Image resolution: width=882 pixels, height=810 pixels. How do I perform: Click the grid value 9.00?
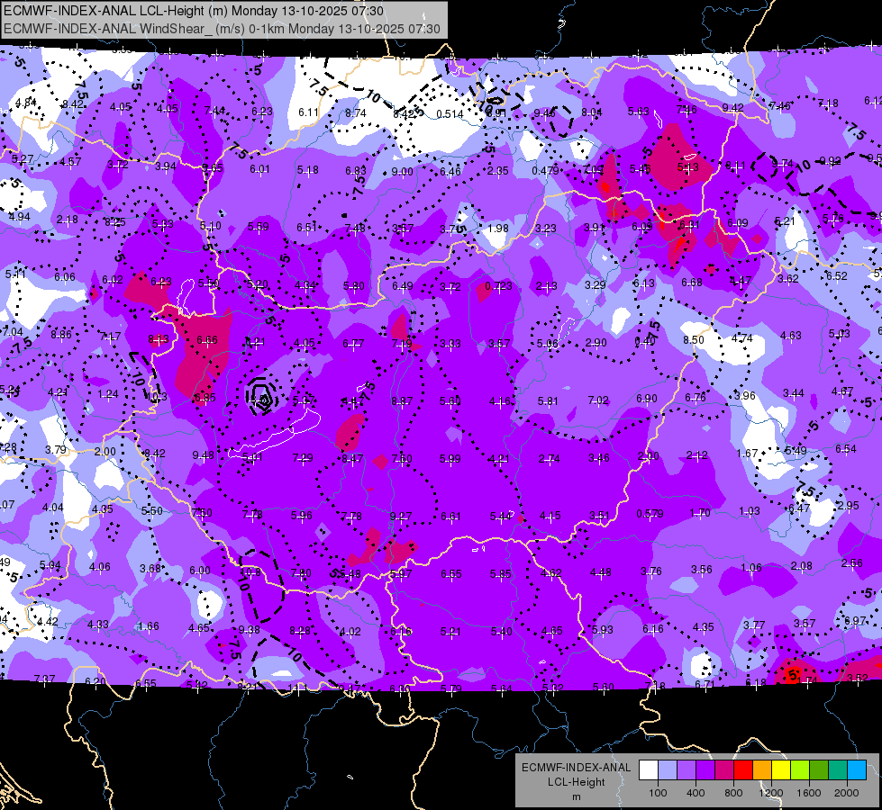[x=402, y=171]
